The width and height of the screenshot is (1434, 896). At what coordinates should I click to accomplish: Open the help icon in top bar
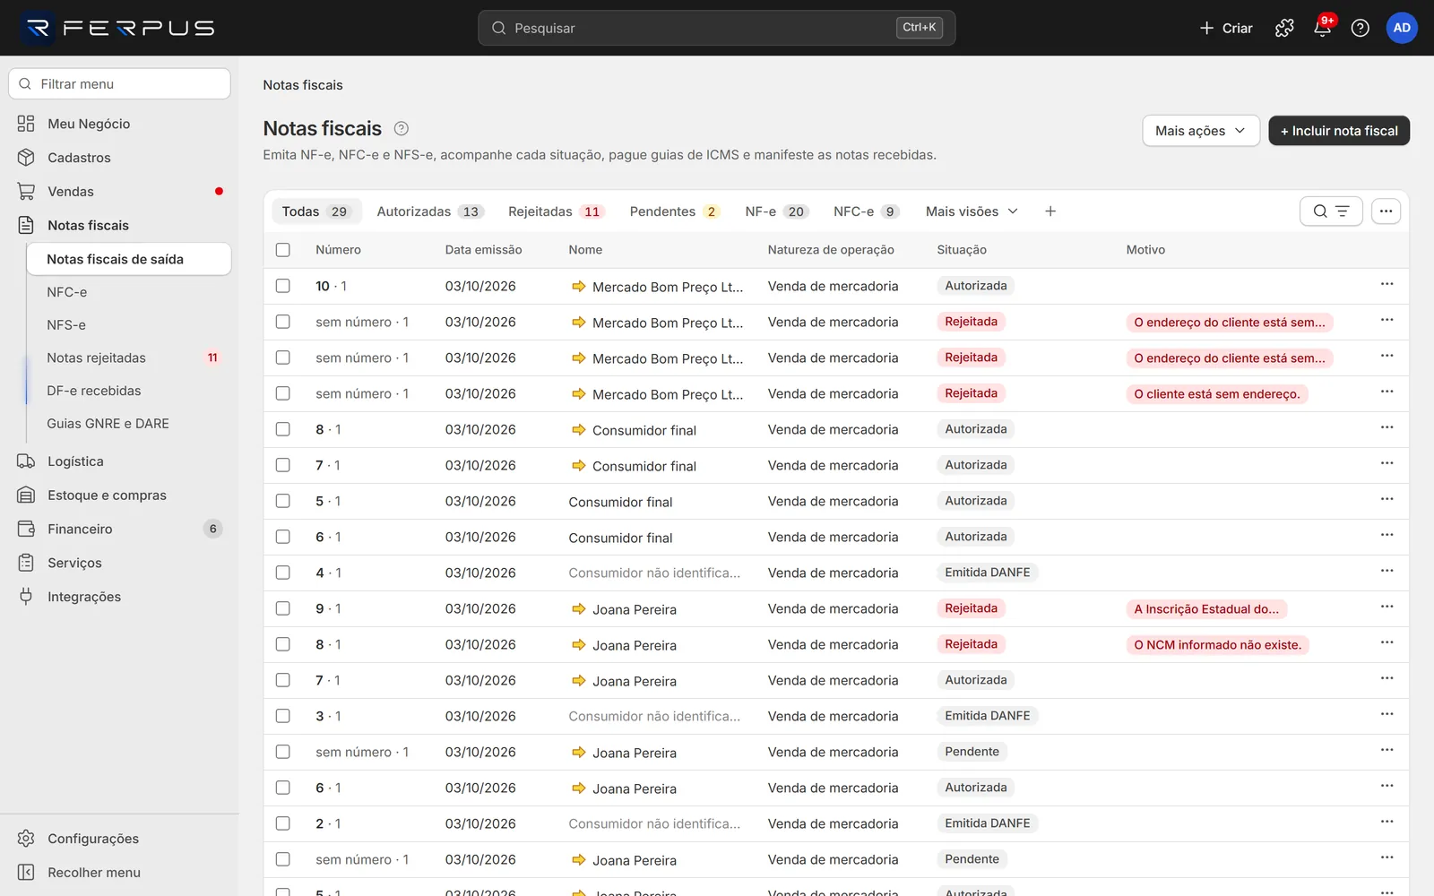click(1360, 28)
